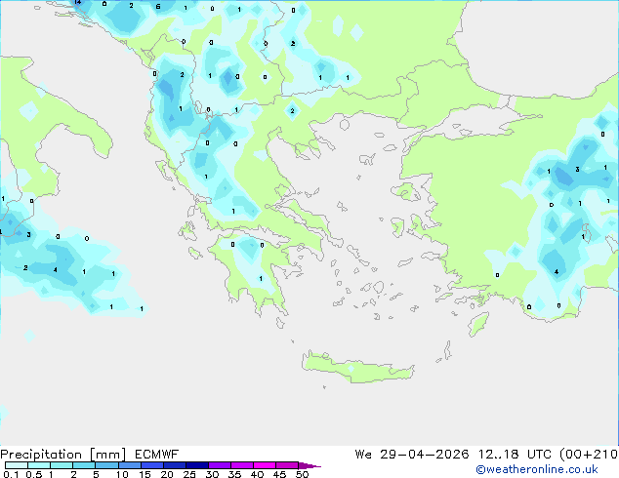Click the legend tick label '25'
Viewport: 619px width, 478px height.
[189, 474]
